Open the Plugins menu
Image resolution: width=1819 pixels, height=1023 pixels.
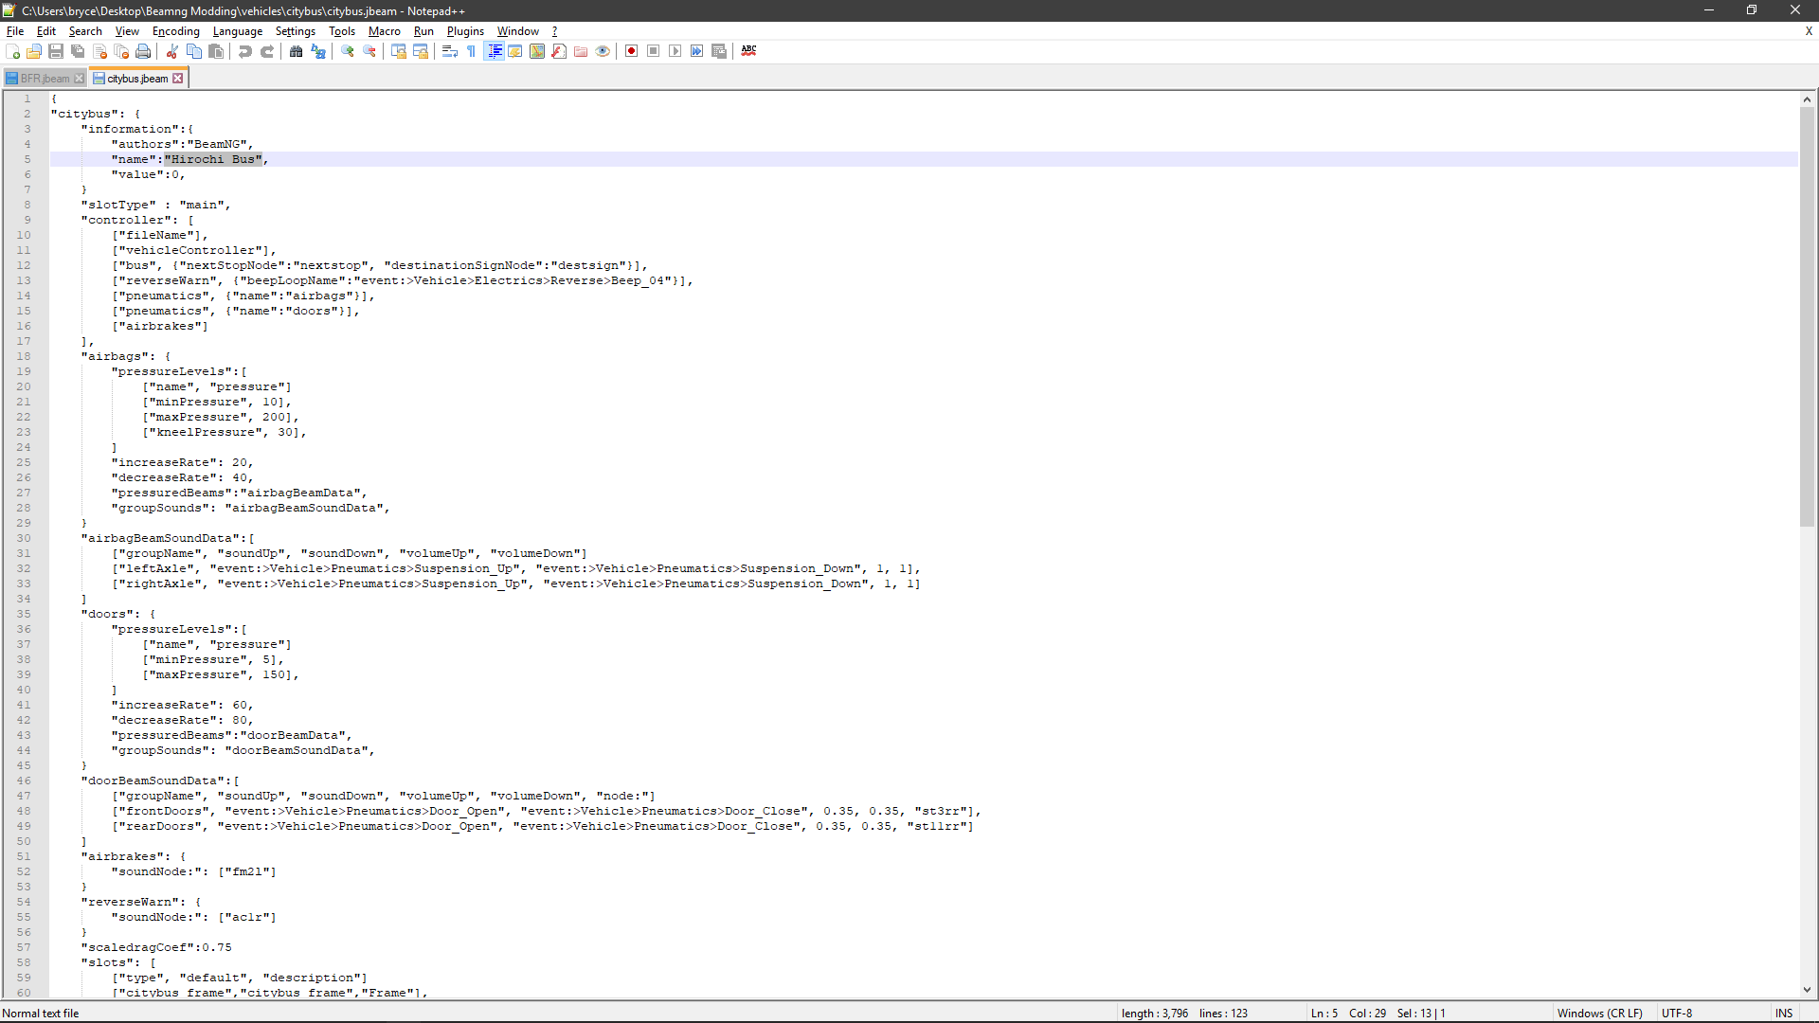(465, 31)
